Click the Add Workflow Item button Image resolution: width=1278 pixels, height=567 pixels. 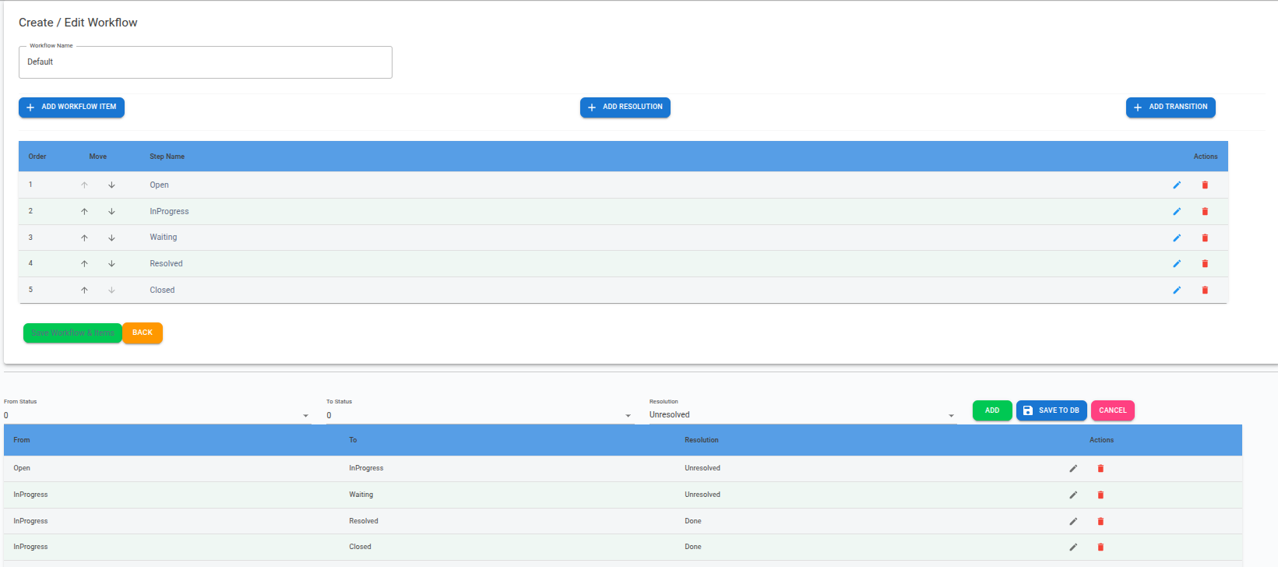click(x=72, y=107)
